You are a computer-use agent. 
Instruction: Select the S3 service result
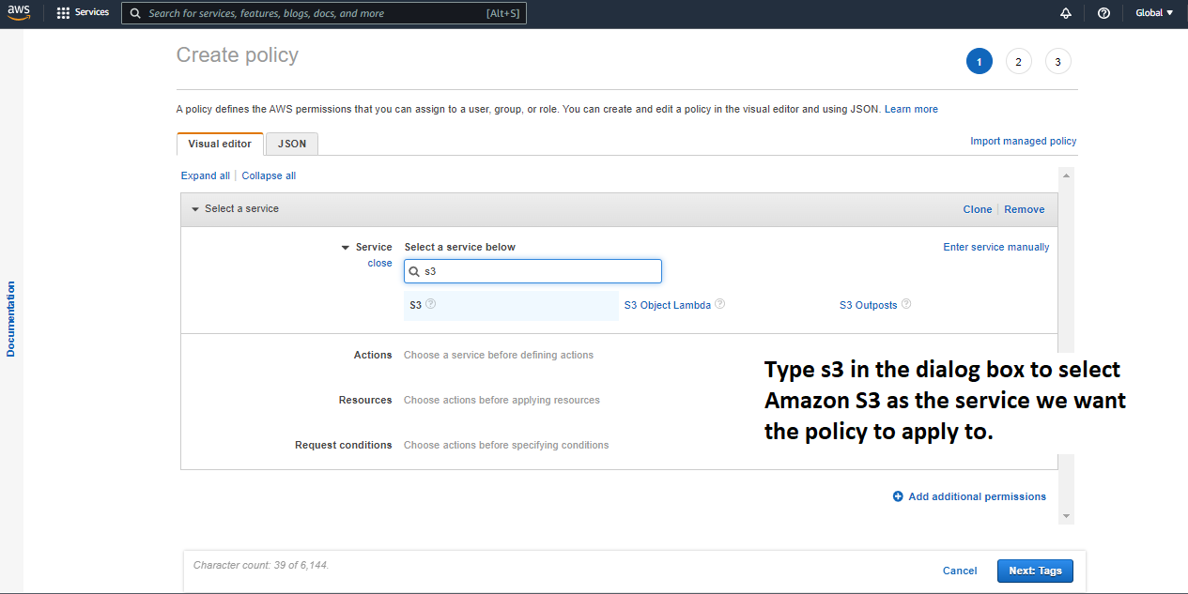click(511, 305)
